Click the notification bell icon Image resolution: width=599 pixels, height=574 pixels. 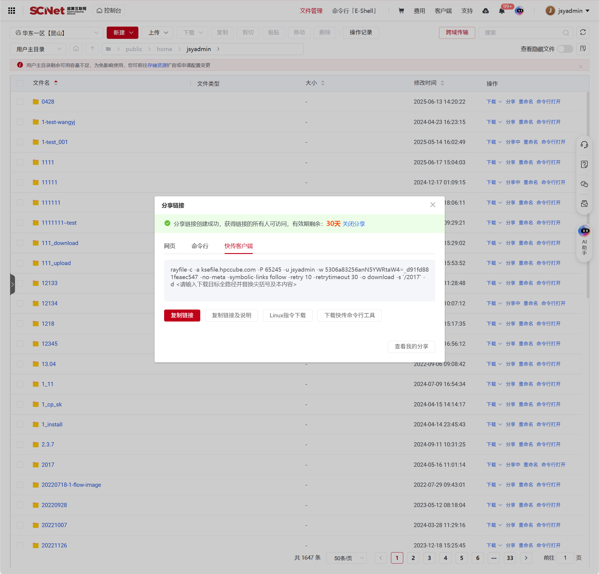point(502,11)
